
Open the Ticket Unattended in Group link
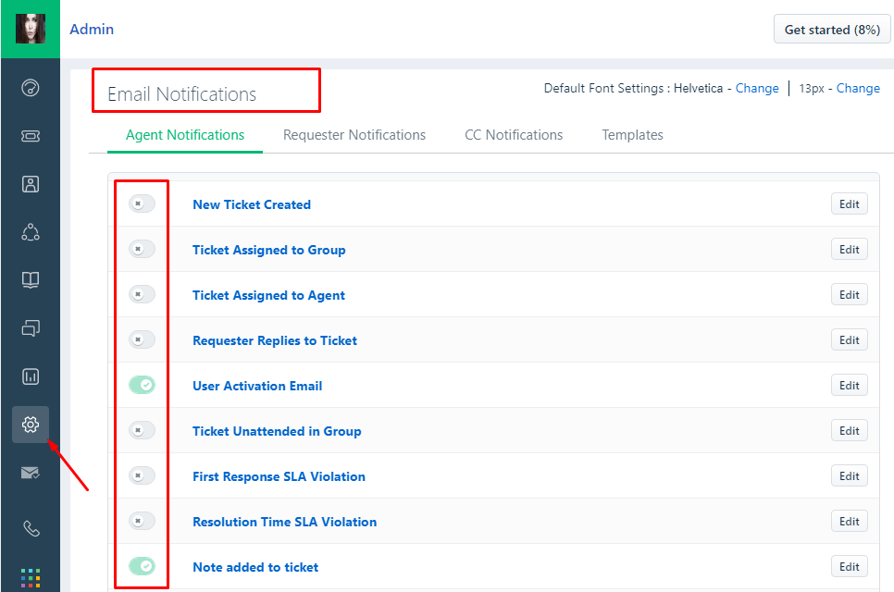coord(277,431)
